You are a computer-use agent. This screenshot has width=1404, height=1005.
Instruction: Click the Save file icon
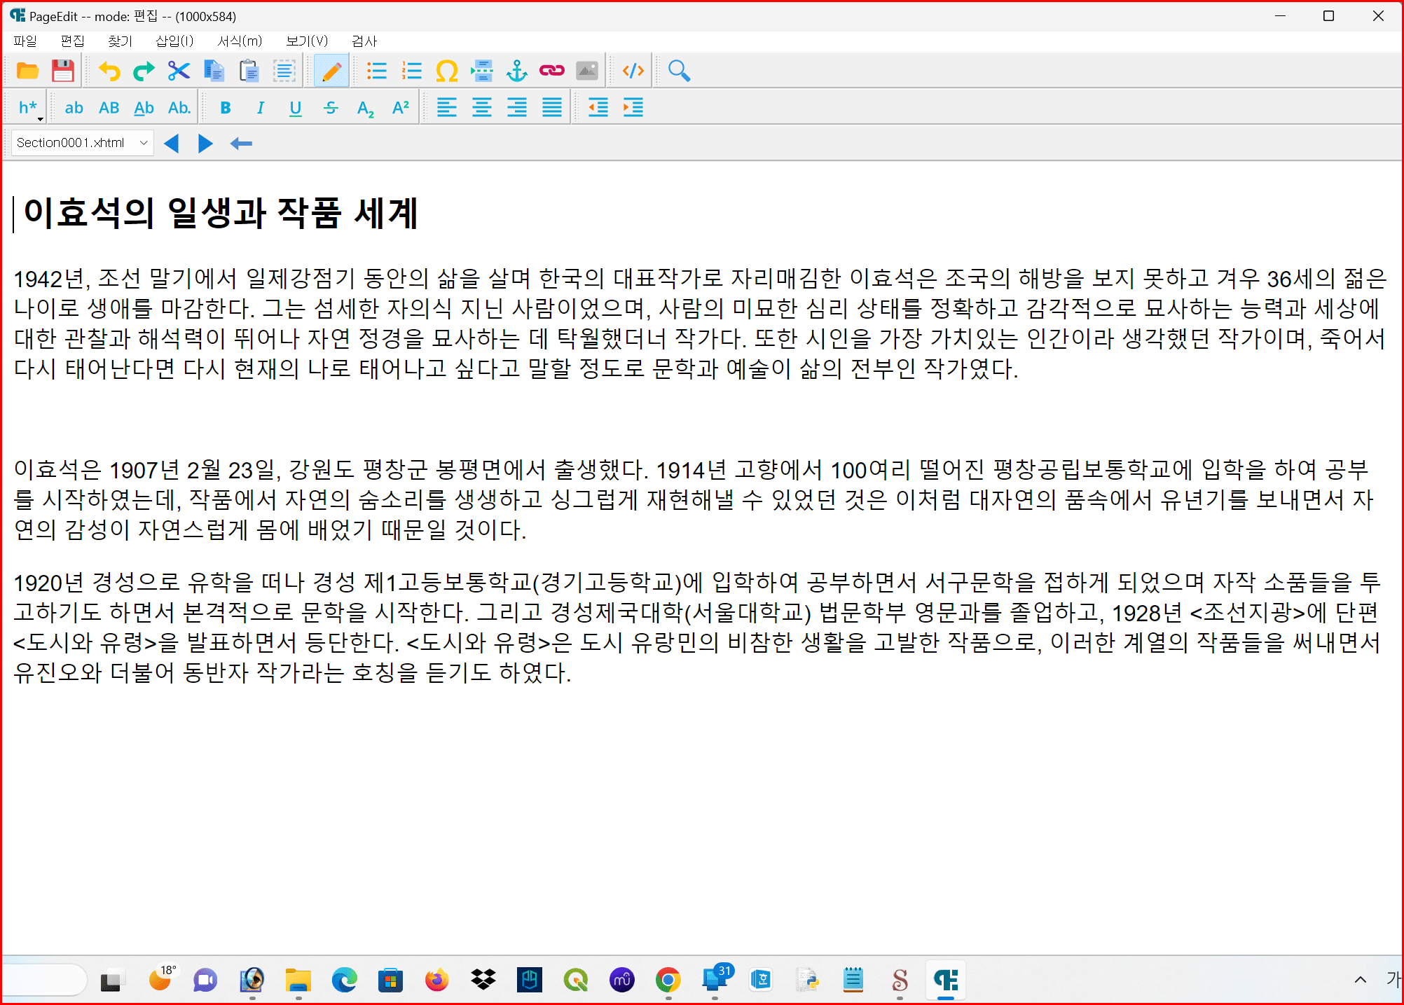pyautogui.click(x=62, y=71)
